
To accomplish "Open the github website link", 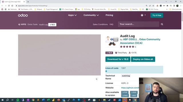I will (x=130, y=88).
